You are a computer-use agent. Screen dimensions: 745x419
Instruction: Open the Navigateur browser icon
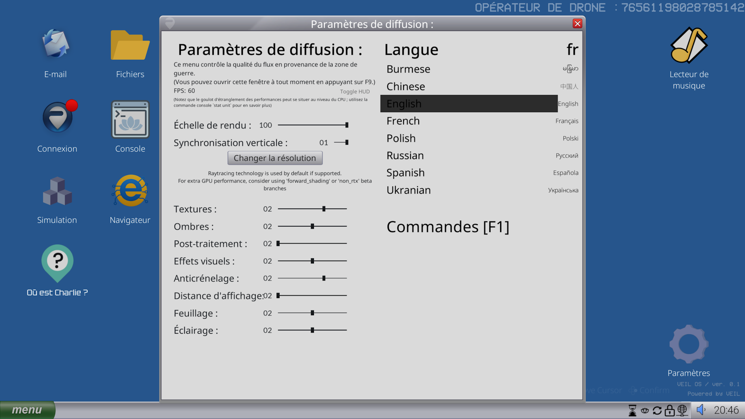[130, 190]
